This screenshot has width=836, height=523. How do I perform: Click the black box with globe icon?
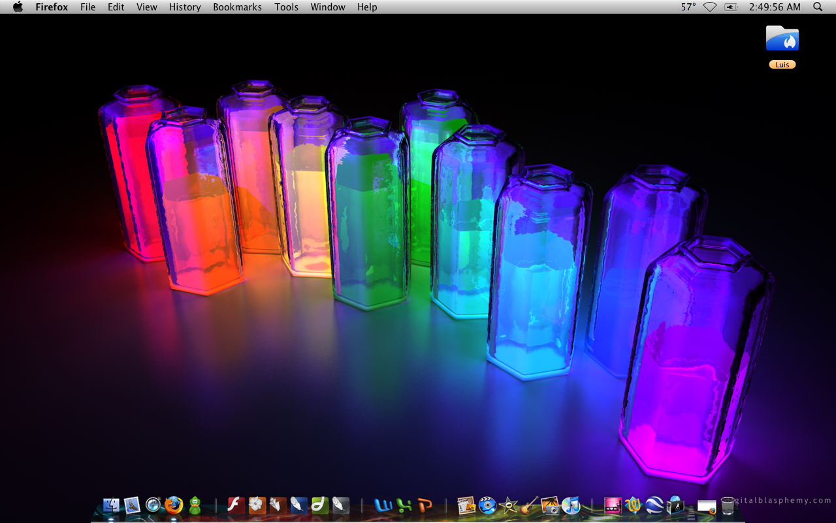[x=675, y=505]
